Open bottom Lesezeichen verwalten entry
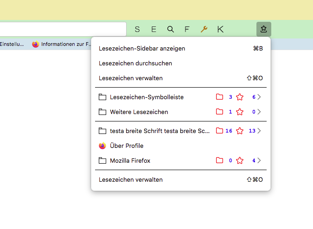The width and height of the screenshot is (313, 229). click(x=131, y=179)
